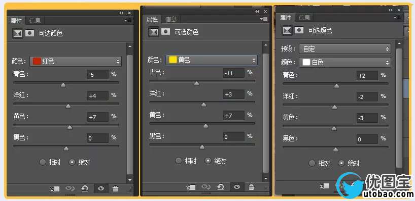Viewport: 415px width, 201px height.
Task: Collapse white panel with double-arrow icon
Action: click(390, 10)
